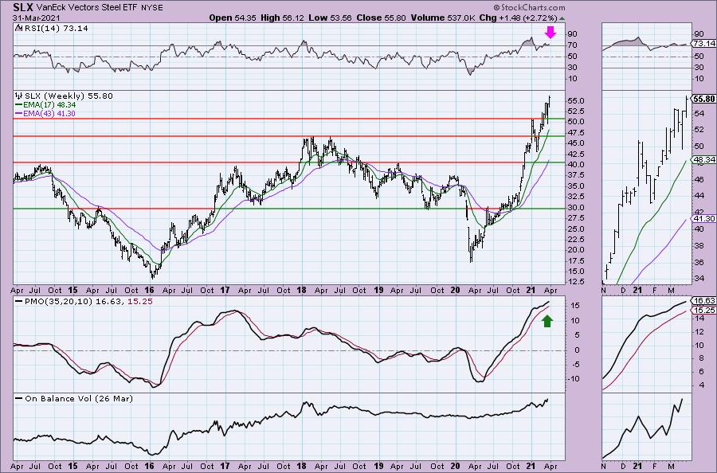The height and width of the screenshot is (473, 717).
Task: Click the line icon before RSI(14)
Action: [x=19, y=28]
